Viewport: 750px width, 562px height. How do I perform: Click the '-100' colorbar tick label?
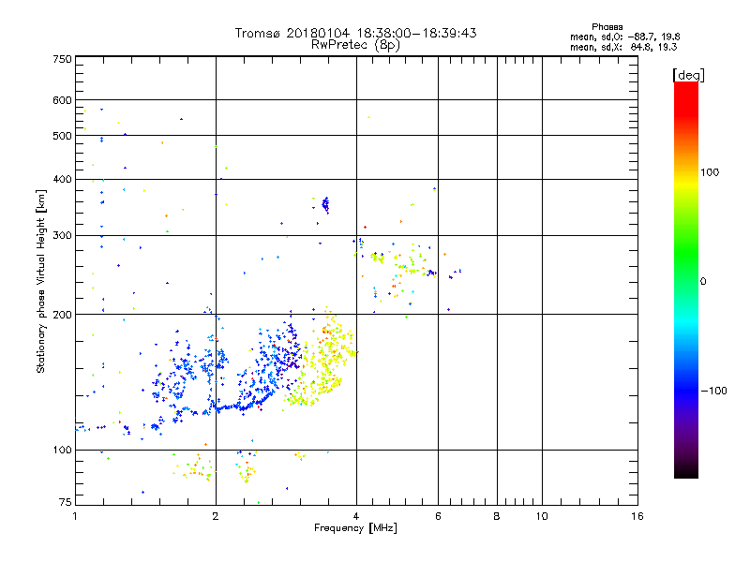pyautogui.click(x=713, y=391)
